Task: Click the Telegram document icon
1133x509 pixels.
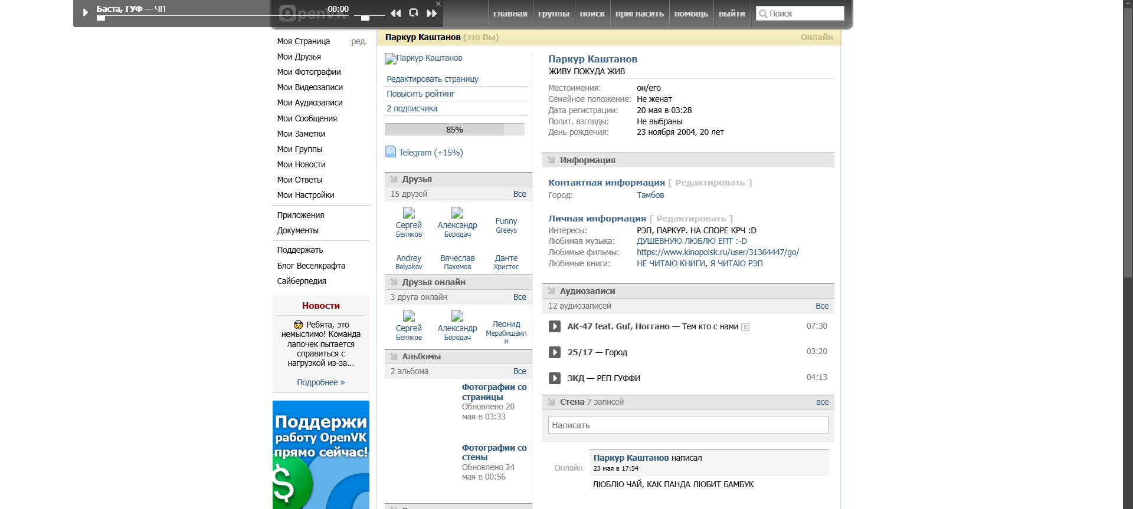Action: coord(391,152)
